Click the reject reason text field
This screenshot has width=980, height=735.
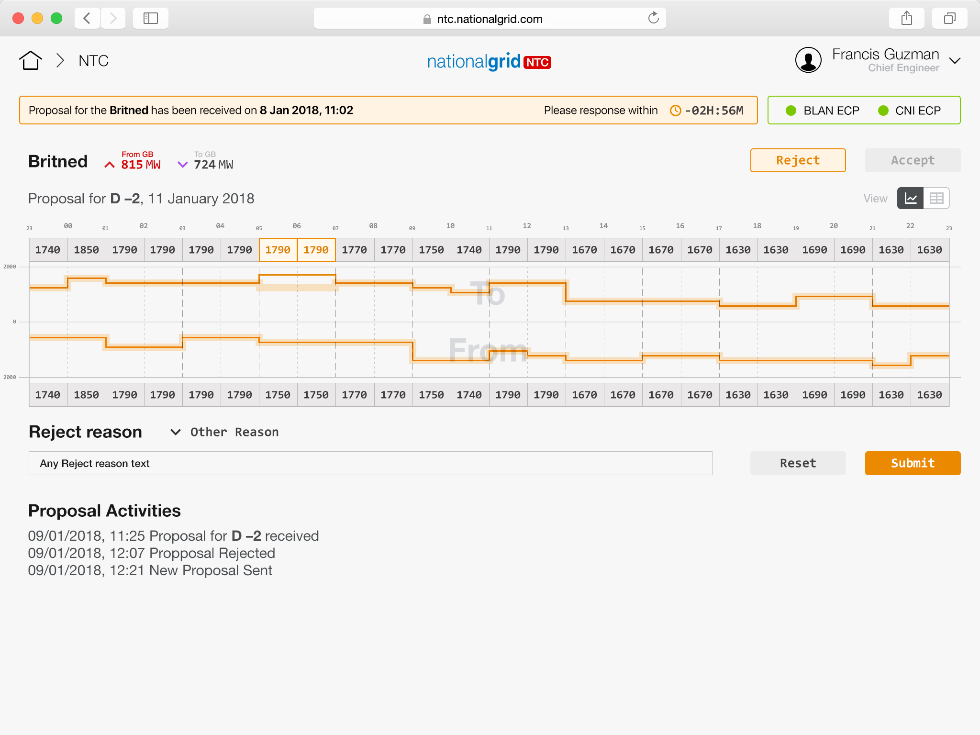click(370, 463)
